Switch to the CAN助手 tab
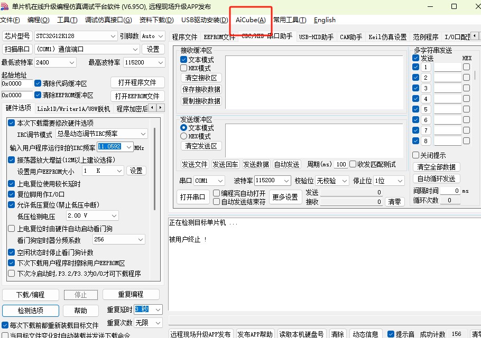 coord(351,37)
